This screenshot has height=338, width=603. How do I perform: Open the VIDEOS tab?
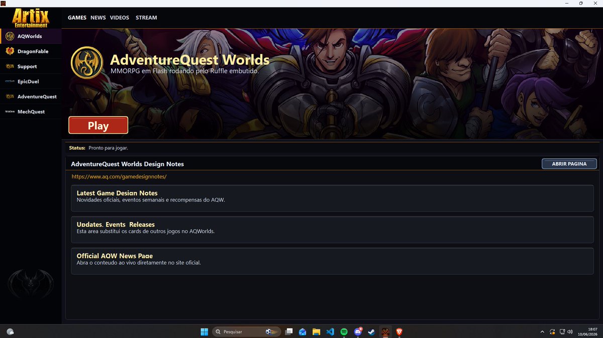click(120, 18)
